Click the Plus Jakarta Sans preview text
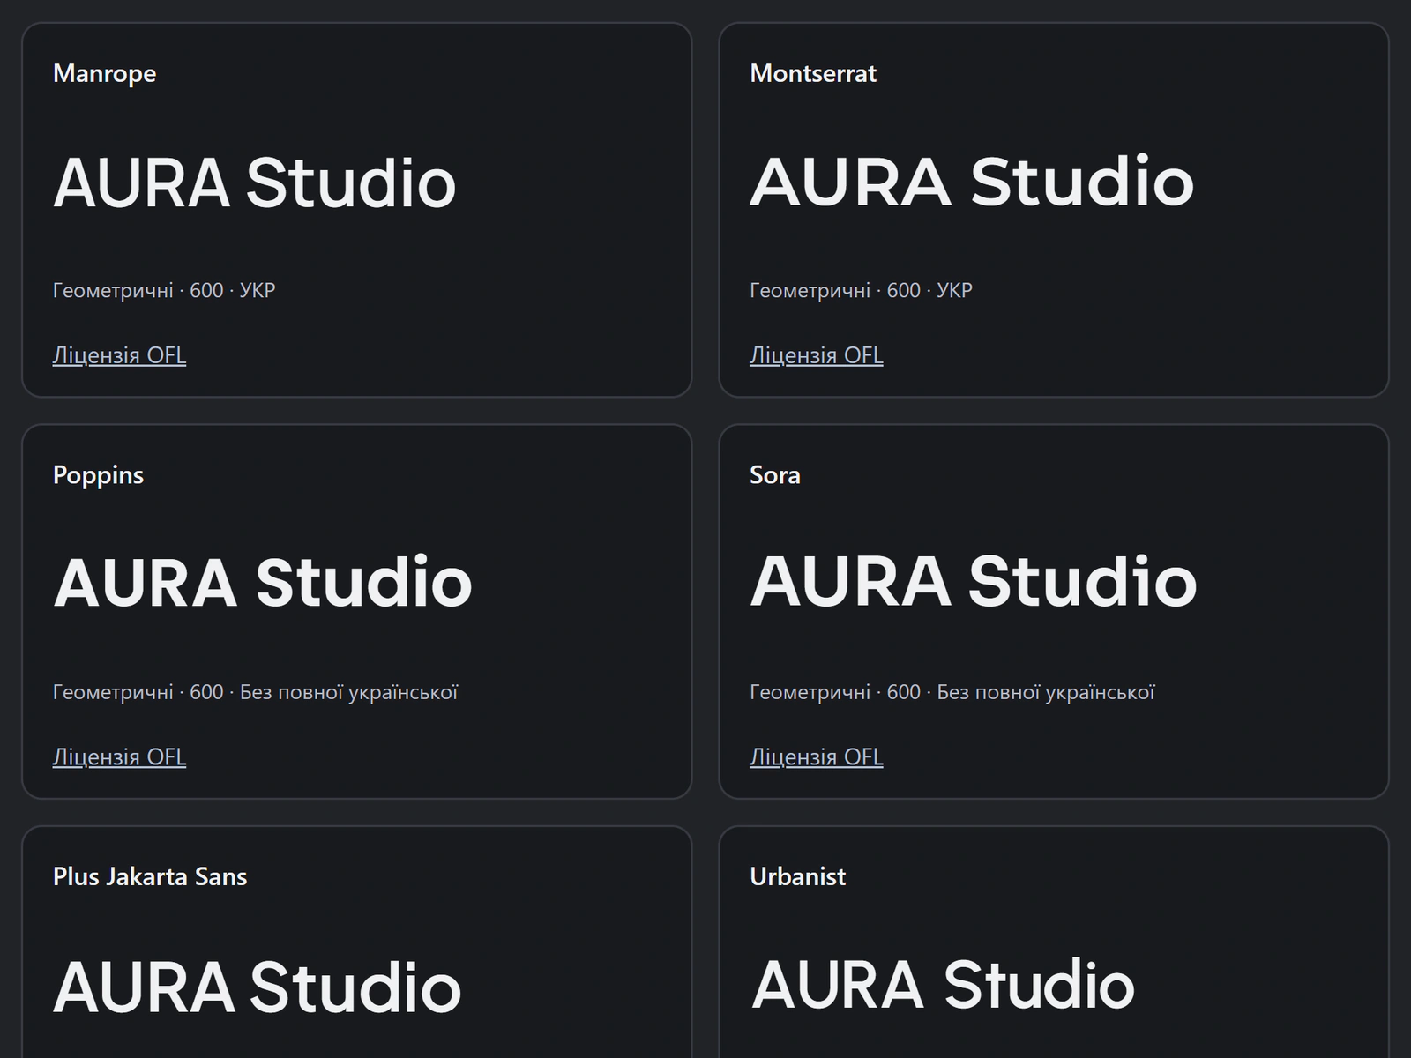 point(258,987)
